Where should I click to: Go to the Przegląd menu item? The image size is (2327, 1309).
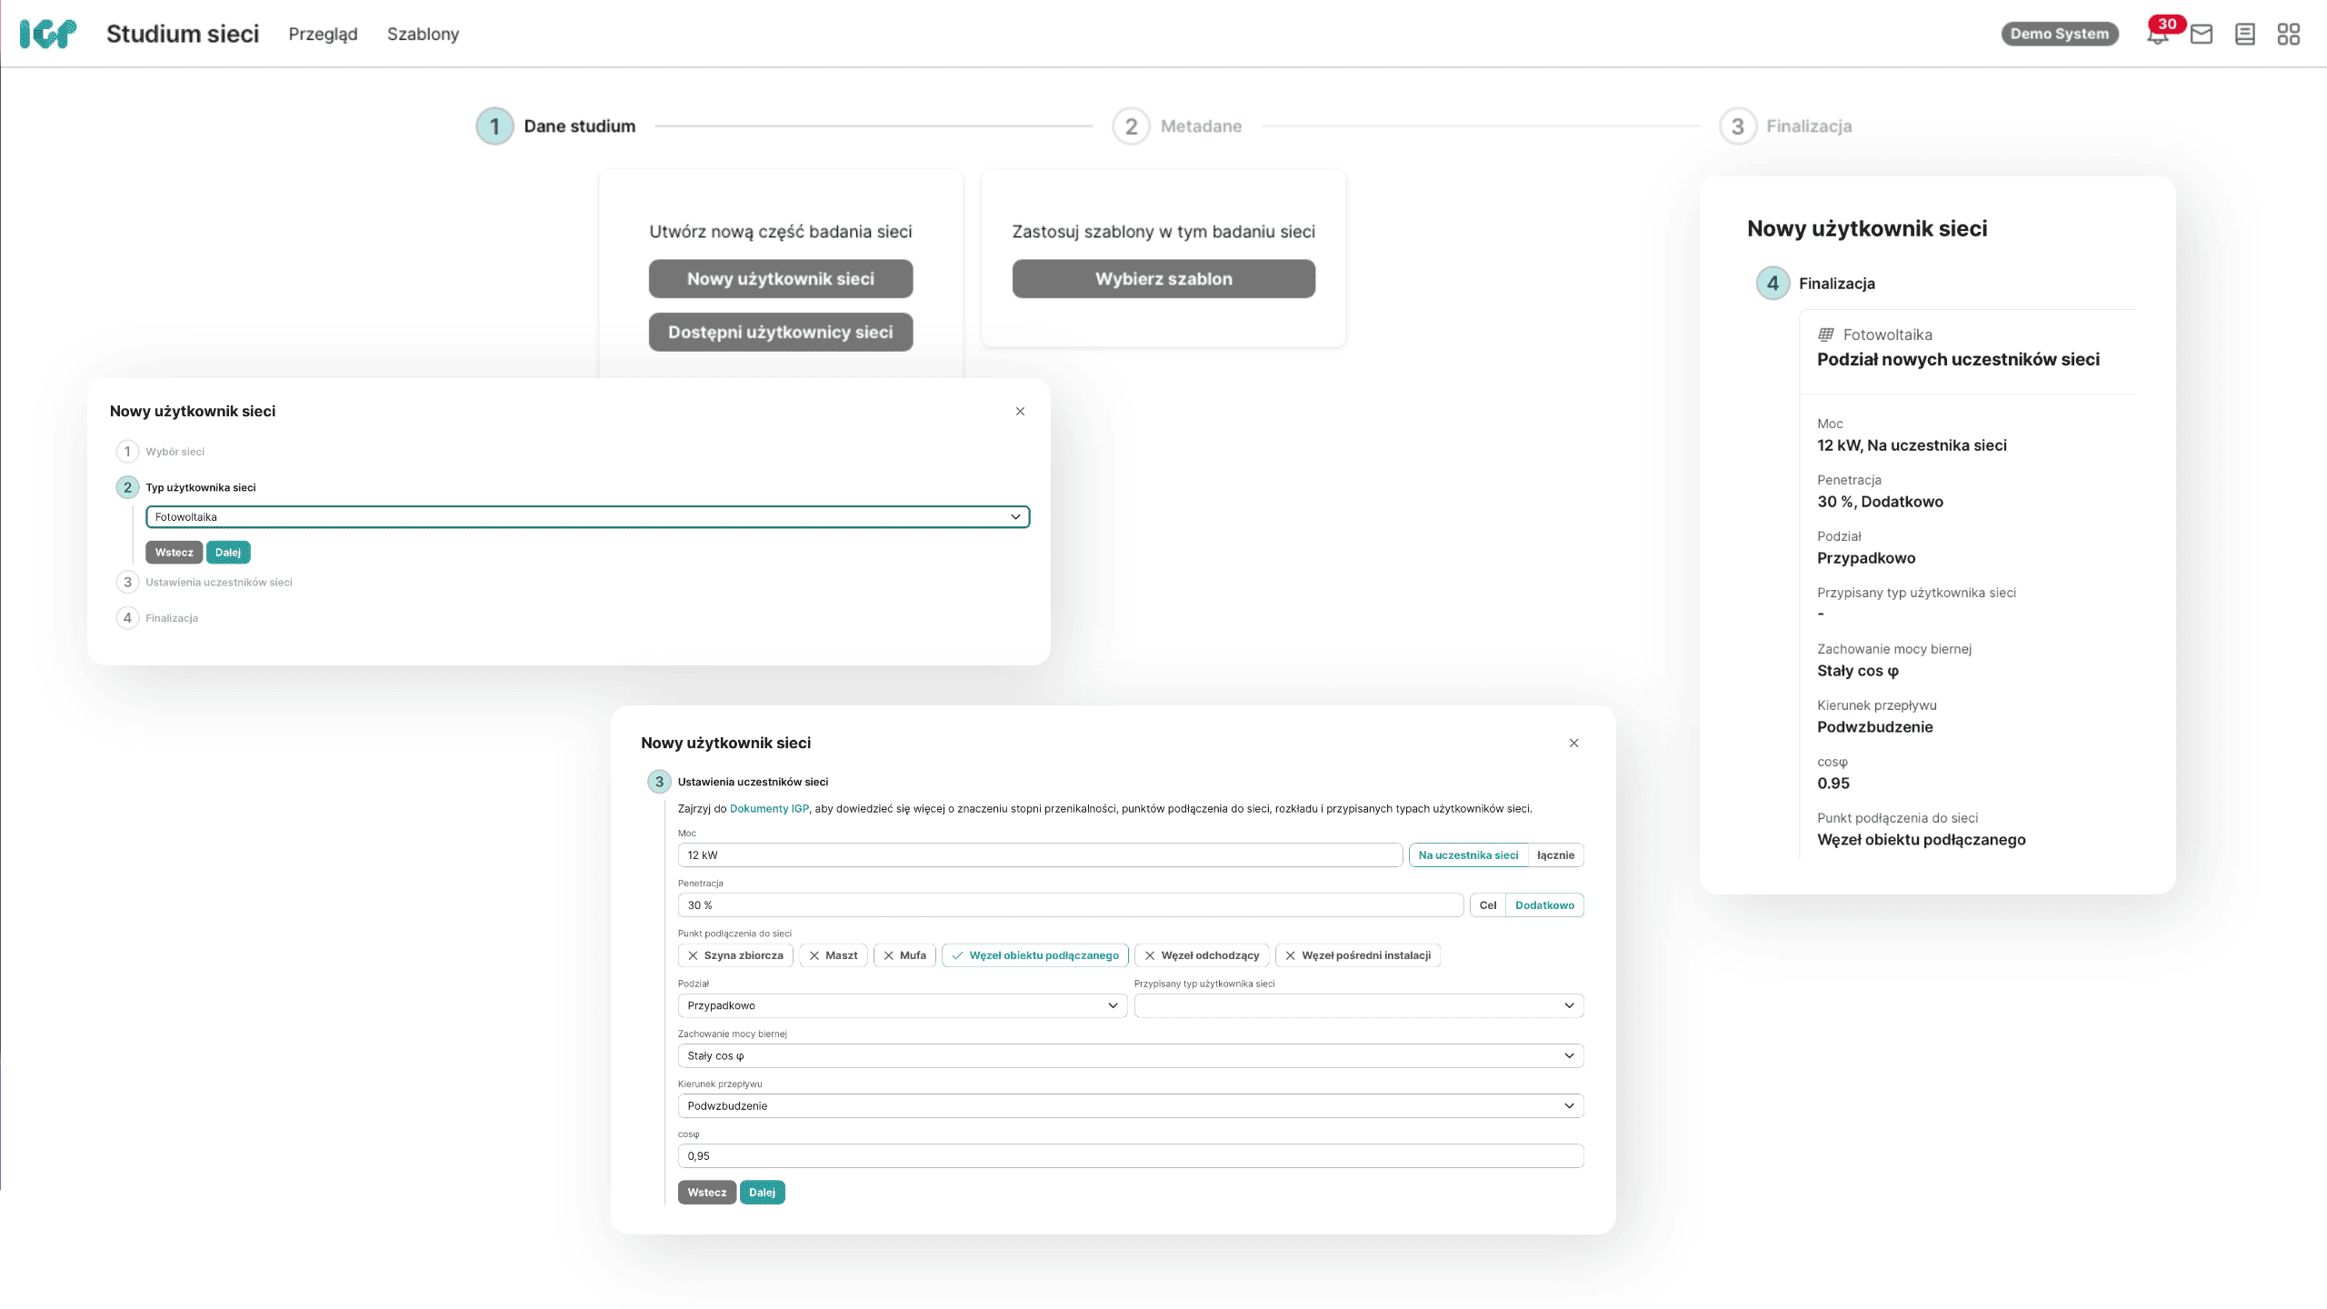pos(323,35)
